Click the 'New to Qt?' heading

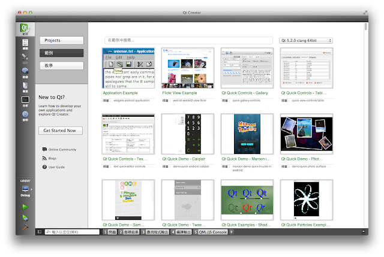pyautogui.click(x=52, y=97)
